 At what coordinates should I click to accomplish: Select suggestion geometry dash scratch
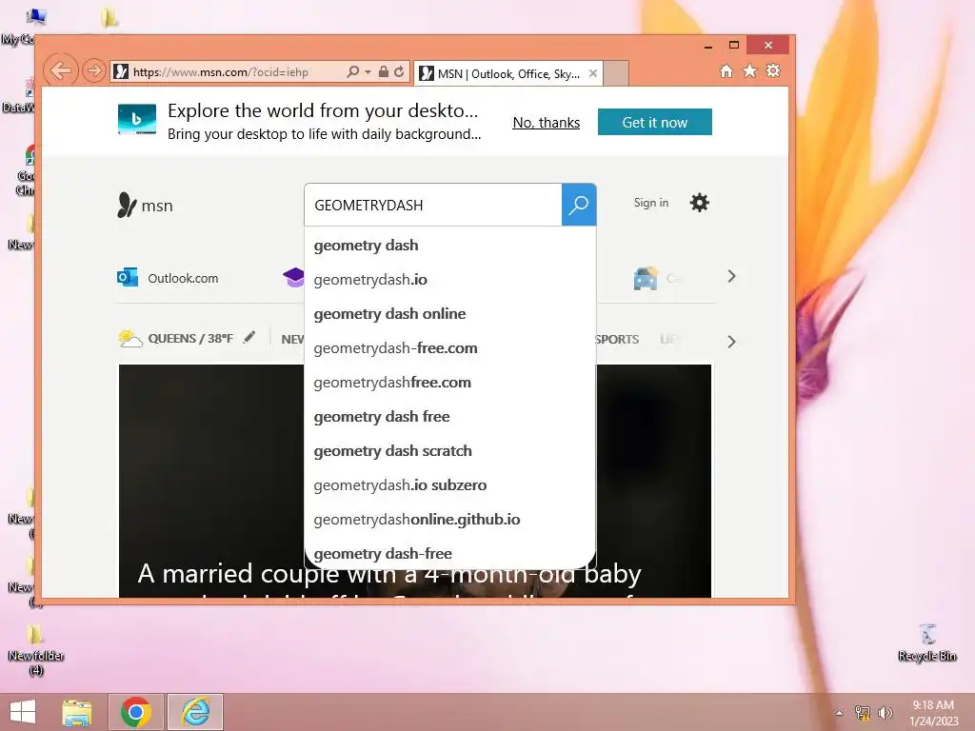pos(450,450)
